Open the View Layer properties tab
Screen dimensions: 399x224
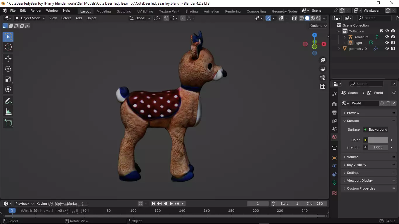click(x=334, y=120)
